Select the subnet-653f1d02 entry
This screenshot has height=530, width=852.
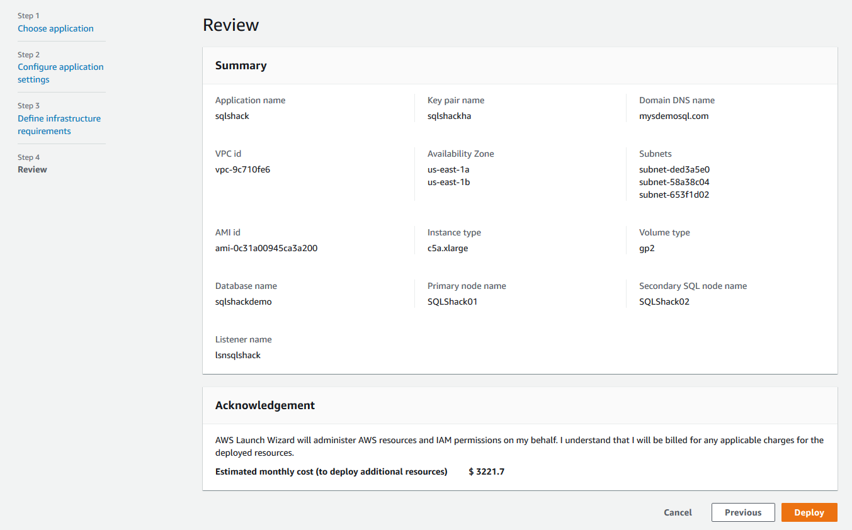[674, 195]
